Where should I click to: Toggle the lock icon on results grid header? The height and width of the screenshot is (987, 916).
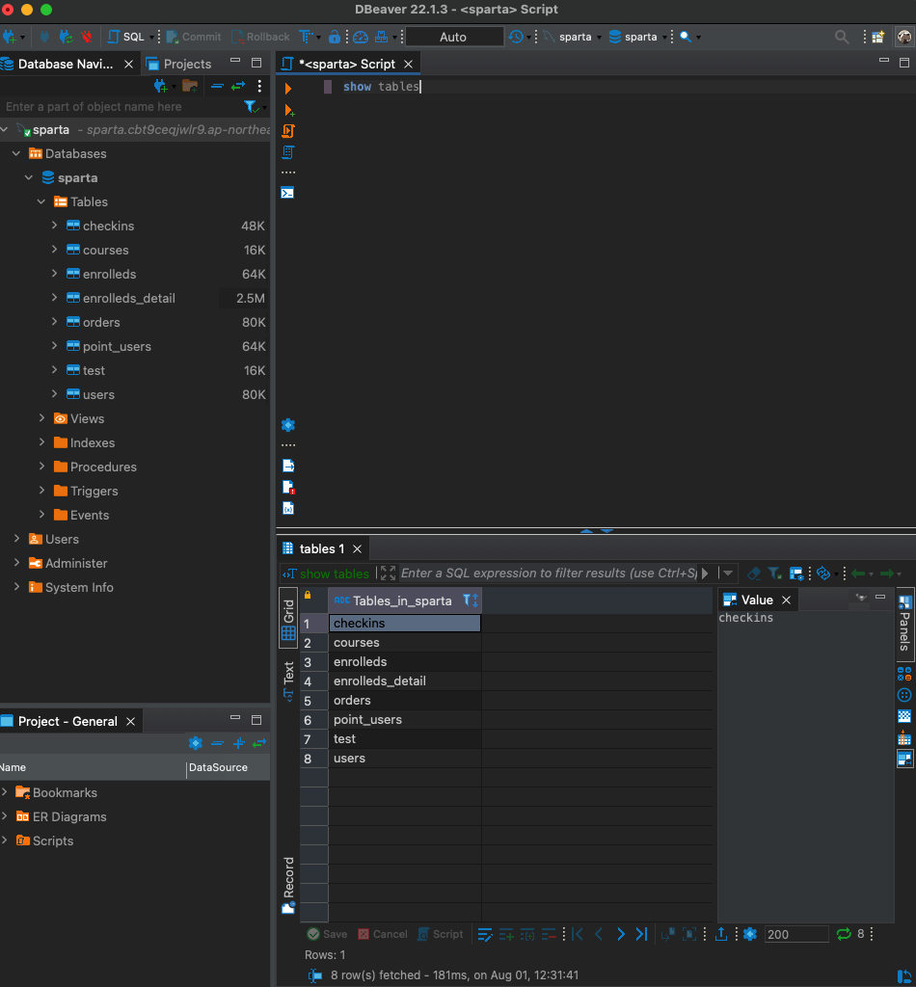308,595
